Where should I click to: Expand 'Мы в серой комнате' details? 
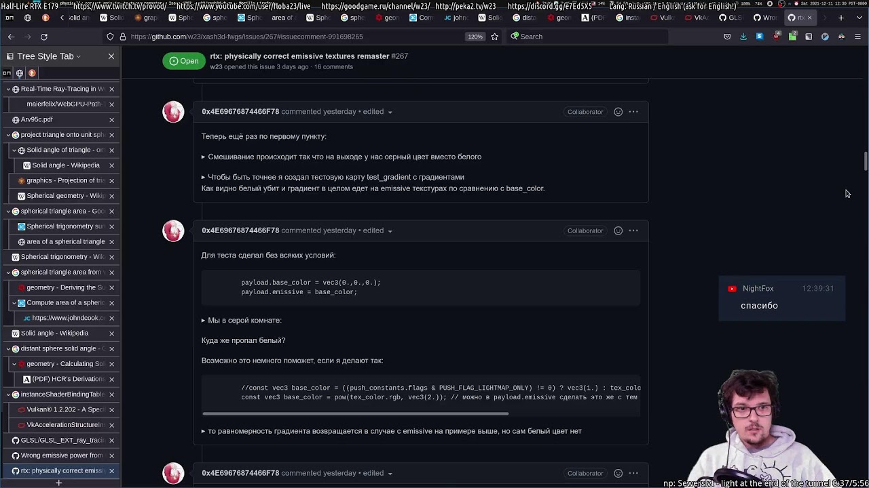tap(241, 320)
